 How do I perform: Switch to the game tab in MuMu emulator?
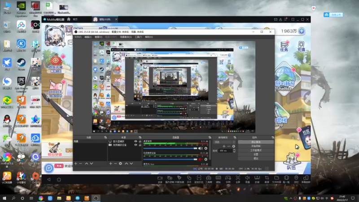coord(105,19)
